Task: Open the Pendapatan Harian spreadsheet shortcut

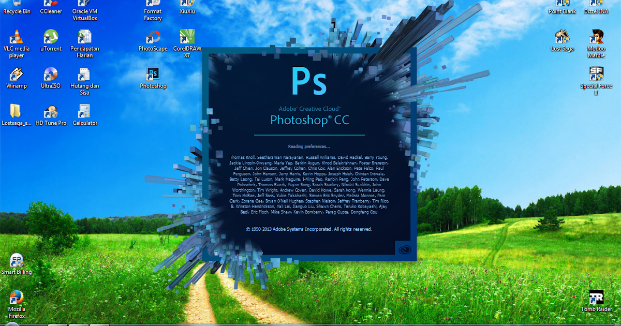Action: [85, 44]
